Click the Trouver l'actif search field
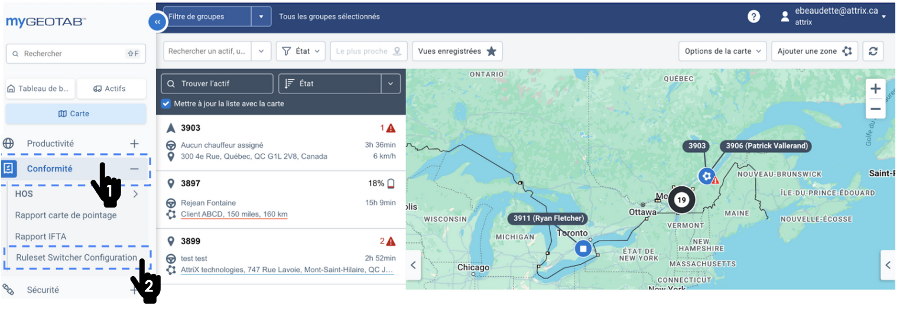 click(x=217, y=84)
